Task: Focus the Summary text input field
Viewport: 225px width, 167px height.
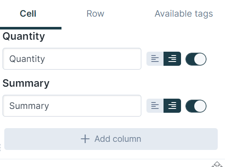Action: 72,105
